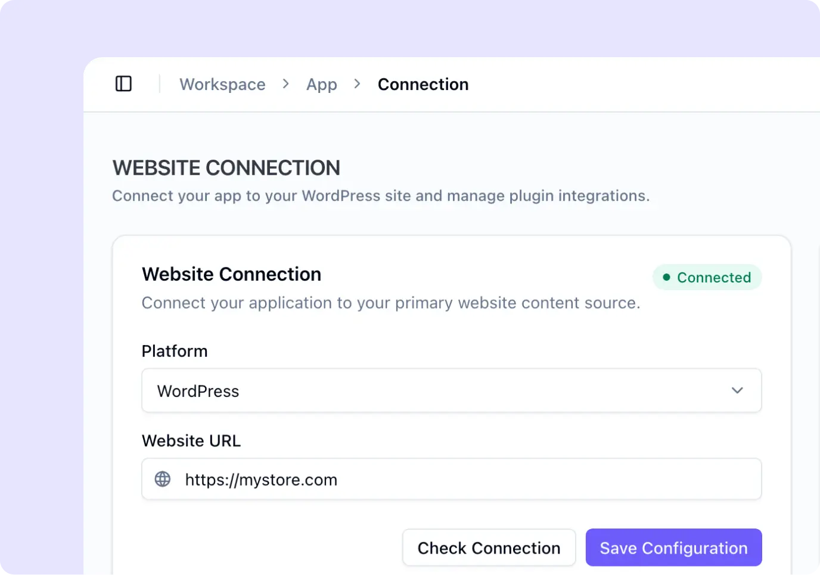The width and height of the screenshot is (820, 575).
Task: Select WordPress value in Platform selector
Action: (198, 391)
